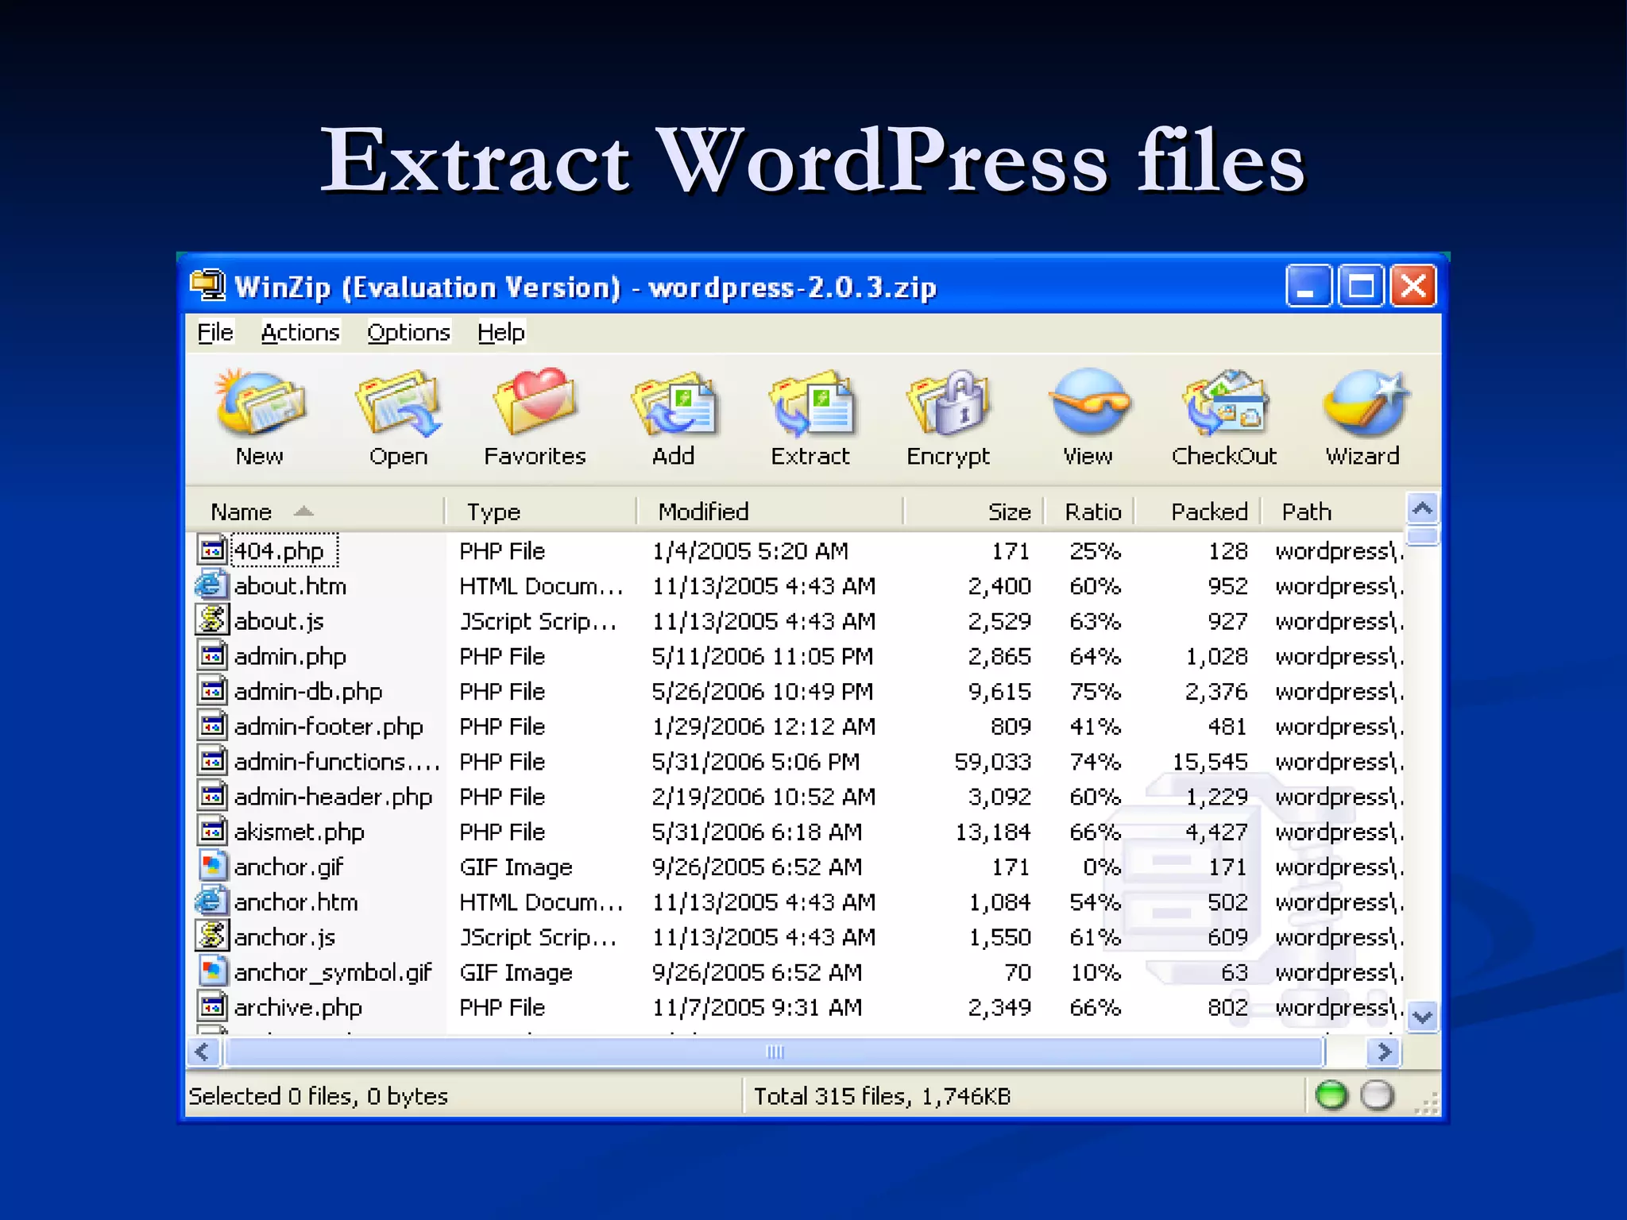
Task: Select the anchor_symbol.gif file name
Action: (x=333, y=972)
